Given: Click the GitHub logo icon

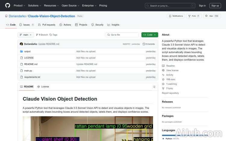Looking at the screenshot, I should (8, 5).
